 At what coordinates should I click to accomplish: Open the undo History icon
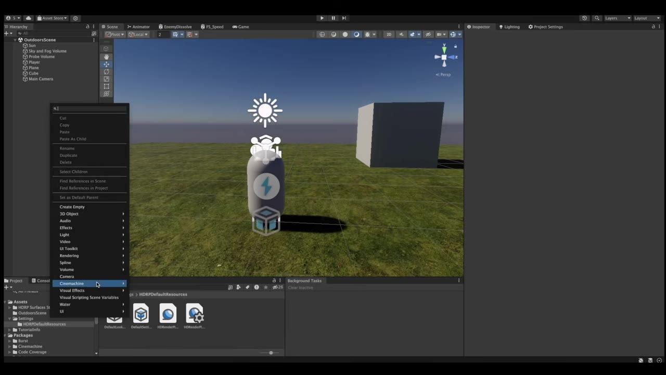584,18
